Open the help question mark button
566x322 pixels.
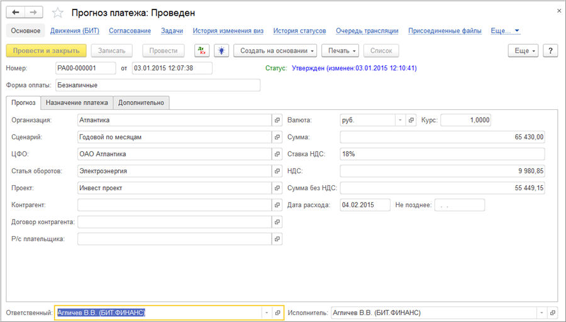pos(550,51)
